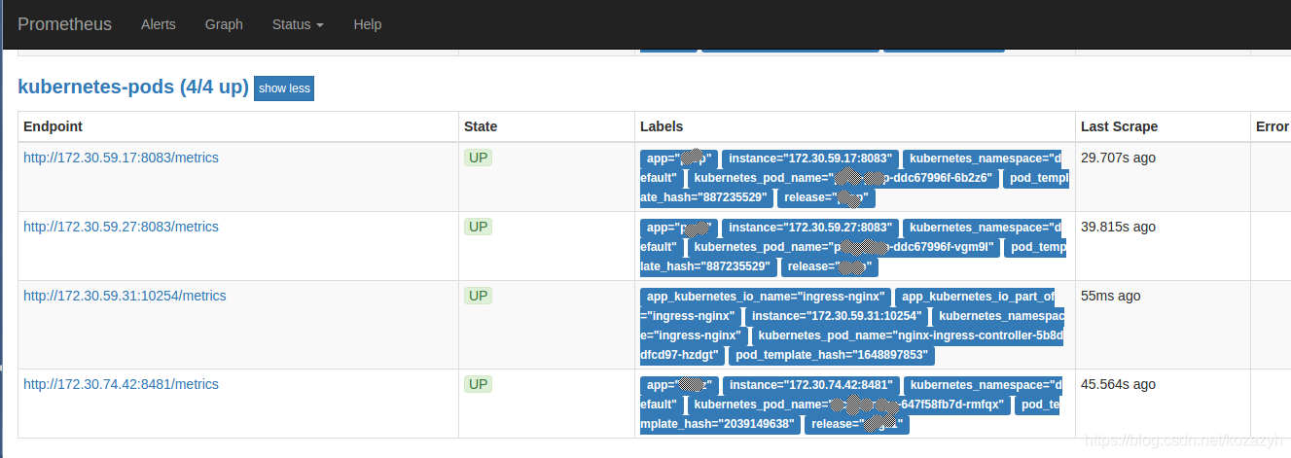Viewport: 1291px width, 458px height.
Task: Open the Graph page
Action: 224,24
